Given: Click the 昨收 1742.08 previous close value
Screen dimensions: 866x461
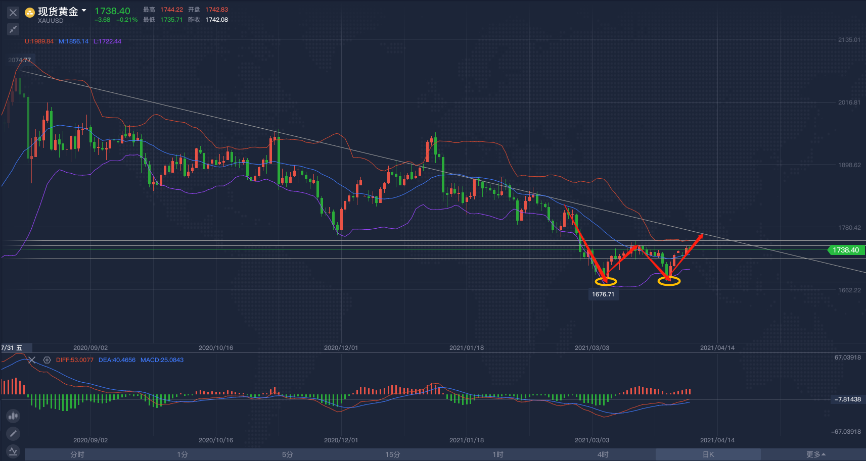Looking at the screenshot, I should tap(208, 20).
